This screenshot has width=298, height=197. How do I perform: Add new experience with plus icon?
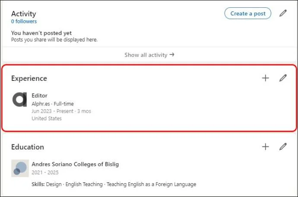click(265, 78)
